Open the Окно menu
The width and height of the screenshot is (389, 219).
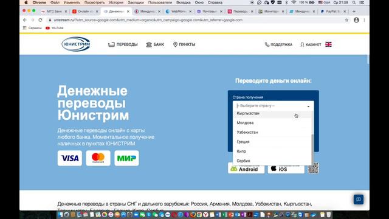coord(199,2)
